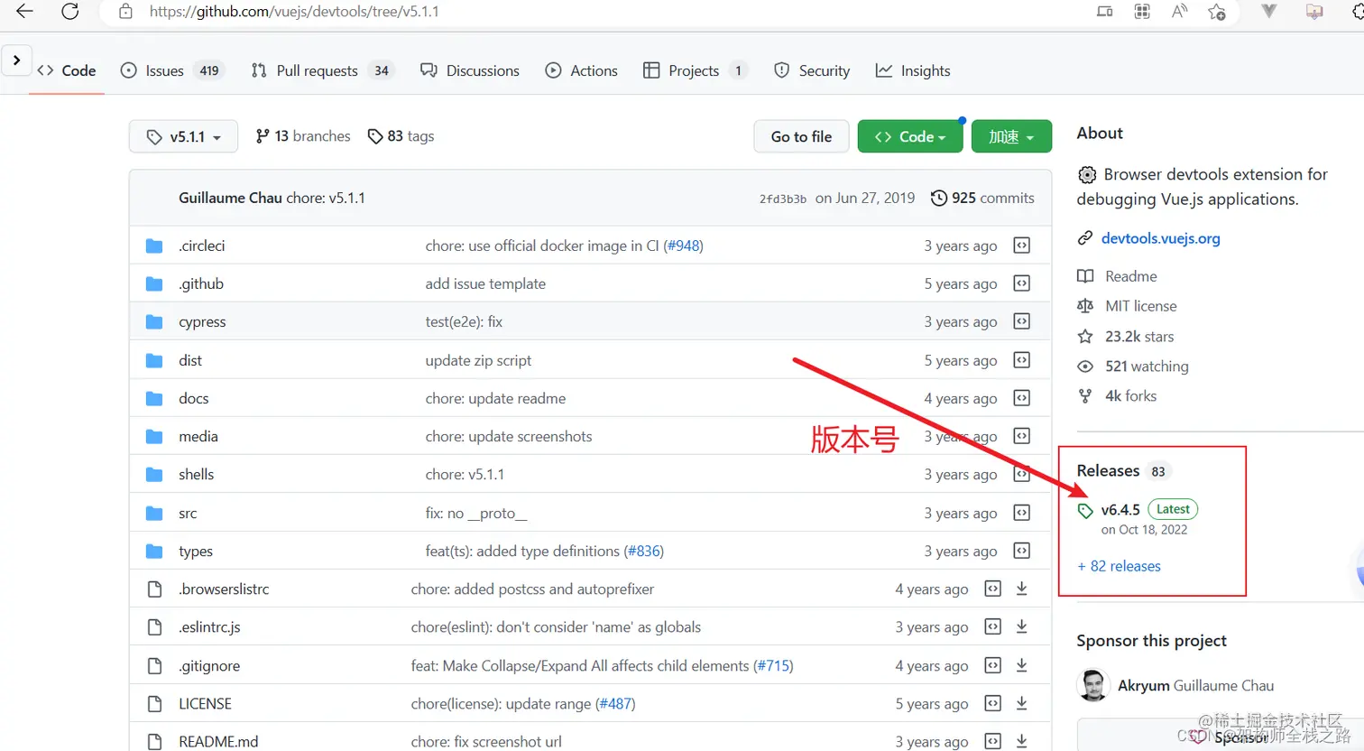1364x751 pixels.
Task: Open the Code tab
Action: click(x=67, y=70)
